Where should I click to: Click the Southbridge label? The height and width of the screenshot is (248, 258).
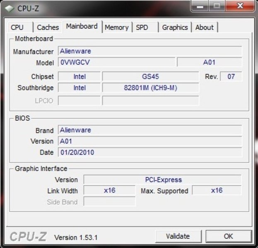click(36, 88)
